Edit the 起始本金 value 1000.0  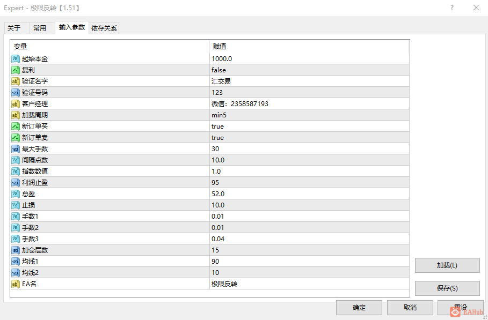(309, 59)
